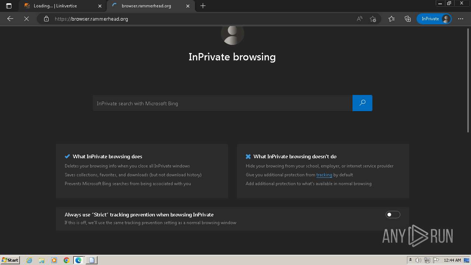The width and height of the screenshot is (471, 265).
Task: Open a new tab with plus button
Action: (203, 6)
